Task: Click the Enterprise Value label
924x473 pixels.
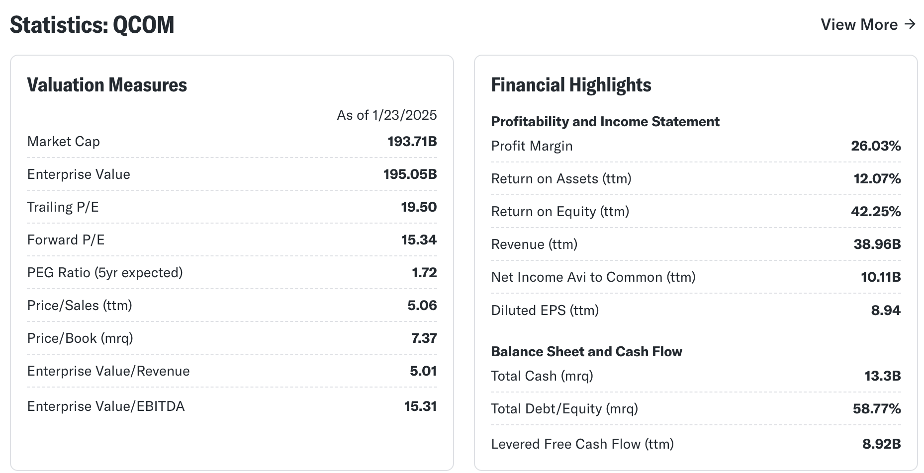Action: pos(79,174)
